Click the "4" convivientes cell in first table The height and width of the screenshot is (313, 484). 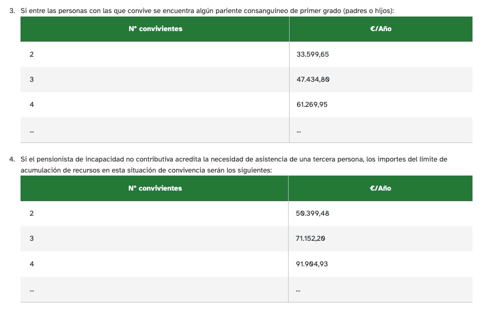[32, 104]
